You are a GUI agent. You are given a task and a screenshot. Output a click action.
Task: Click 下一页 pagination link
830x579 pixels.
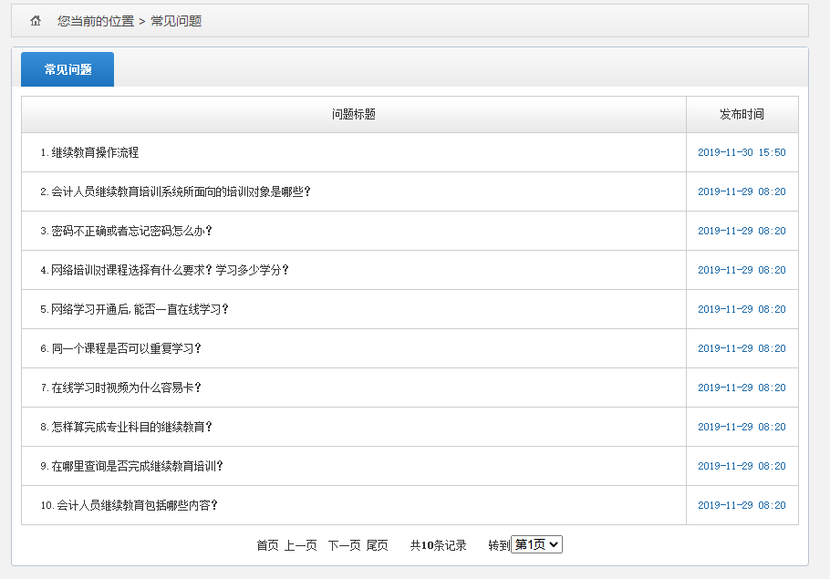(344, 545)
